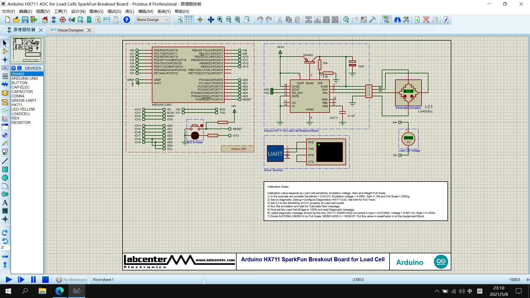Viewport: 530px width, 298px height.
Task: Open Bill of Materials dollar icon
Action: [x=98, y=20]
